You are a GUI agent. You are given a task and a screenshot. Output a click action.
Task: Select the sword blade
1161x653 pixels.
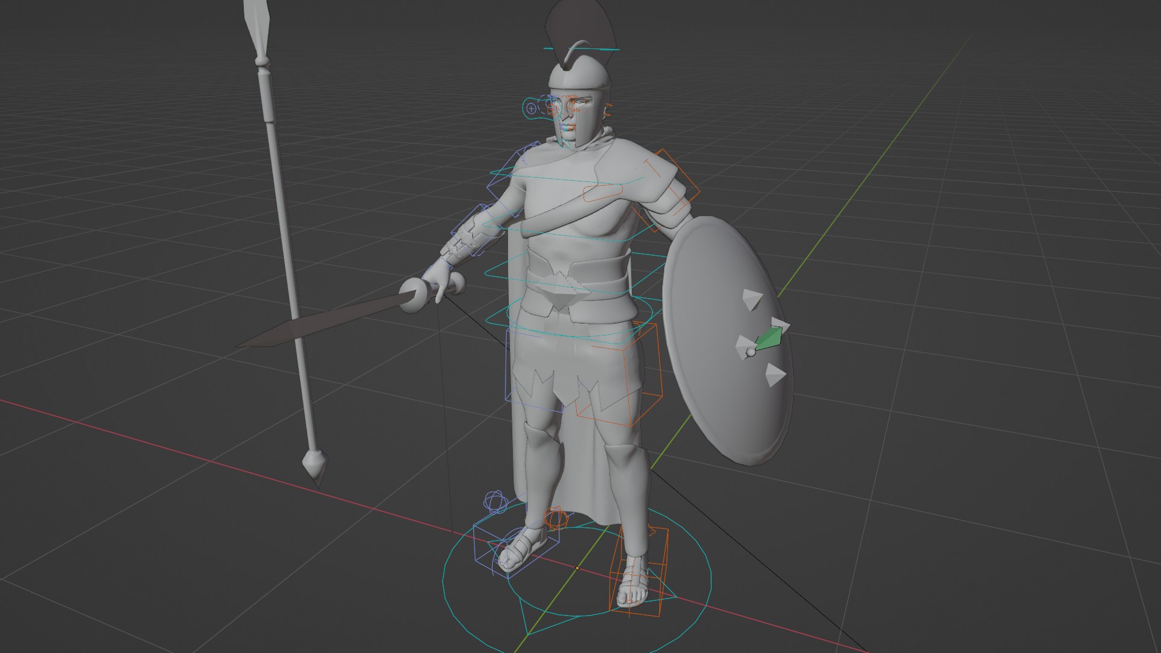click(x=325, y=320)
